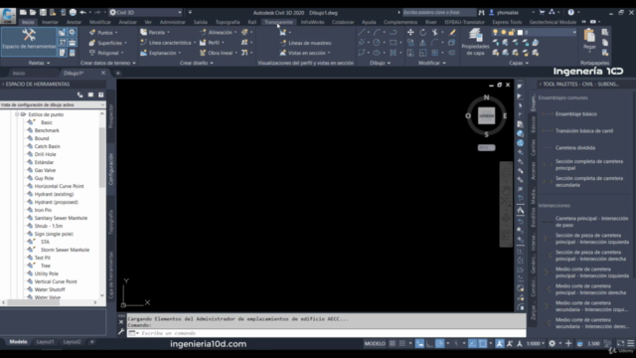Toggle grid display in status bar
This screenshot has height=358, width=636.
point(393,343)
